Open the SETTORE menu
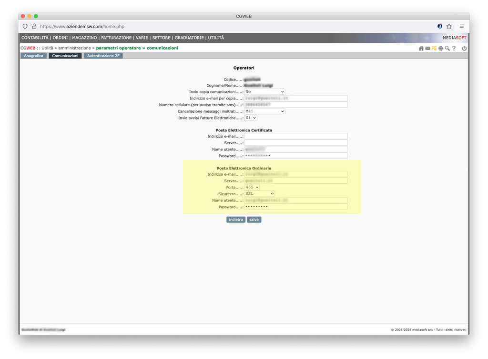Screen dimensions: 488x359 point(161,38)
